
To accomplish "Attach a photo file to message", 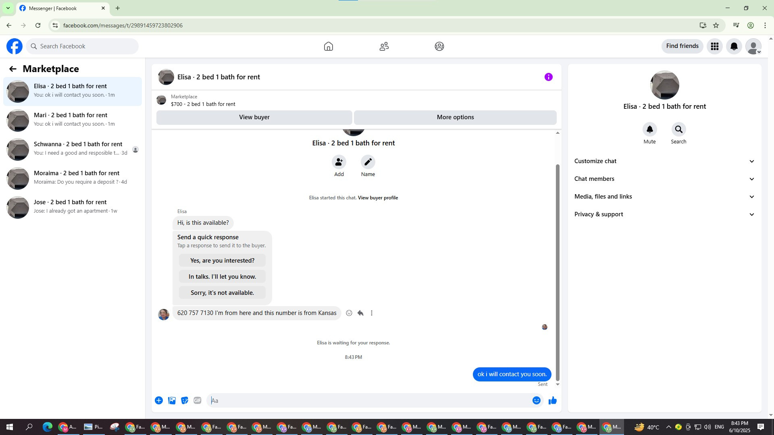I will point(172,400).
